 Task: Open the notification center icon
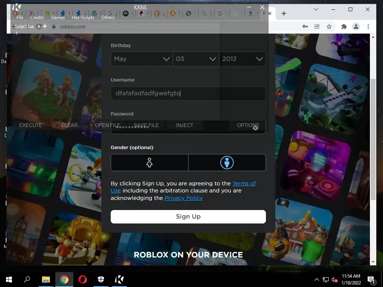(371, 280)
